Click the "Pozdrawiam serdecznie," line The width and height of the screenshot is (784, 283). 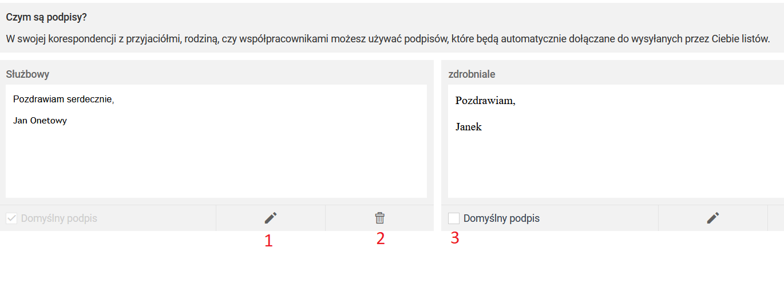(x=64, y=99)
